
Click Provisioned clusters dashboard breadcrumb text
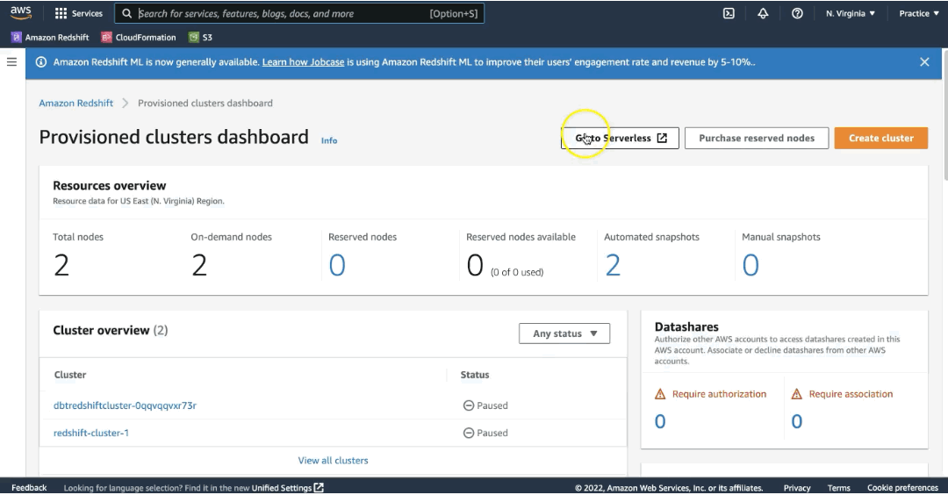205,104
